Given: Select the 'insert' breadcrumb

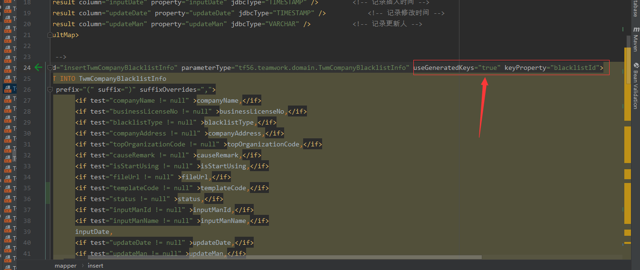Looking at the screenshot, I should point(95,266).
